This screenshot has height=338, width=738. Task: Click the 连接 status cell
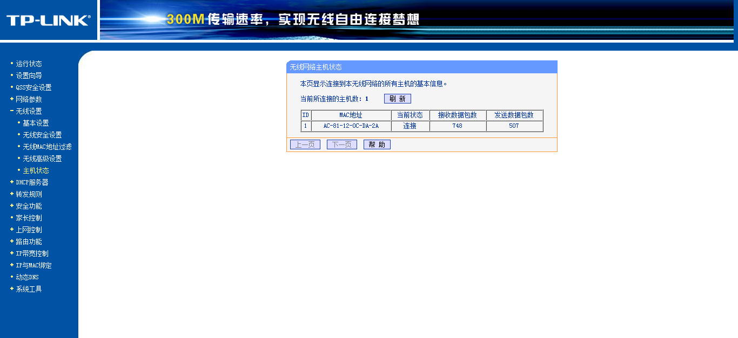tap(411, 126)
